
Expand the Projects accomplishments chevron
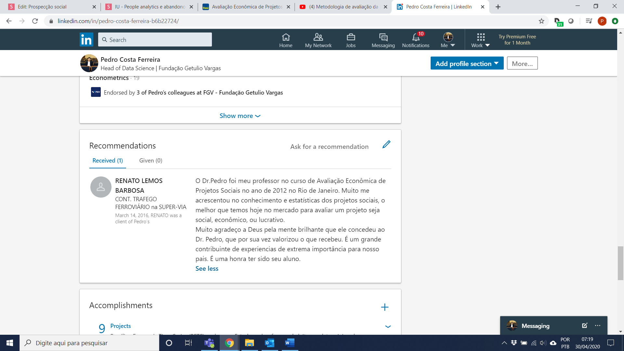(x=388, y=326)
